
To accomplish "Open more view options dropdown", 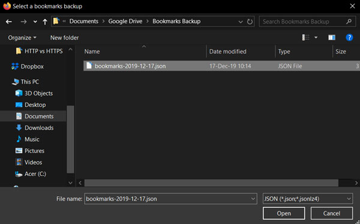I will point(316,37).
